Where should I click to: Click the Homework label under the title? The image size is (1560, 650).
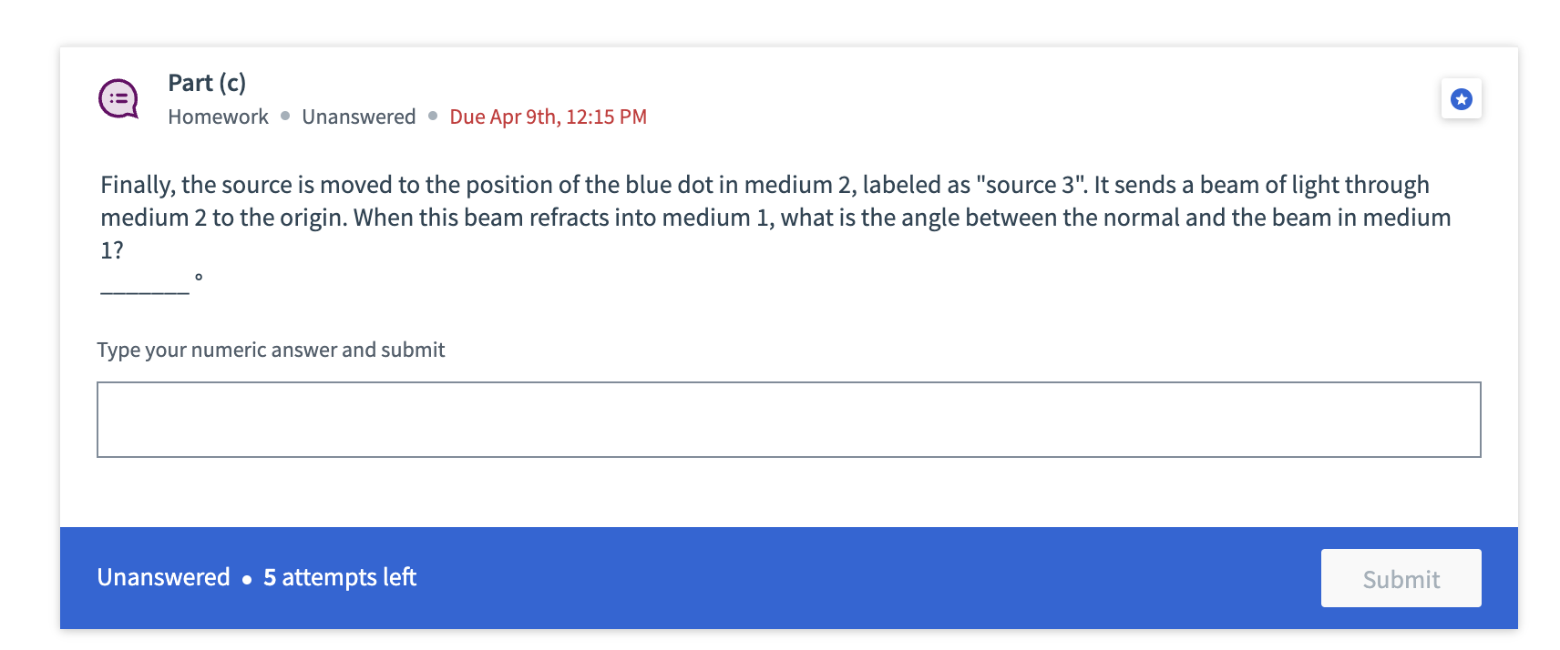pos(218,117)
